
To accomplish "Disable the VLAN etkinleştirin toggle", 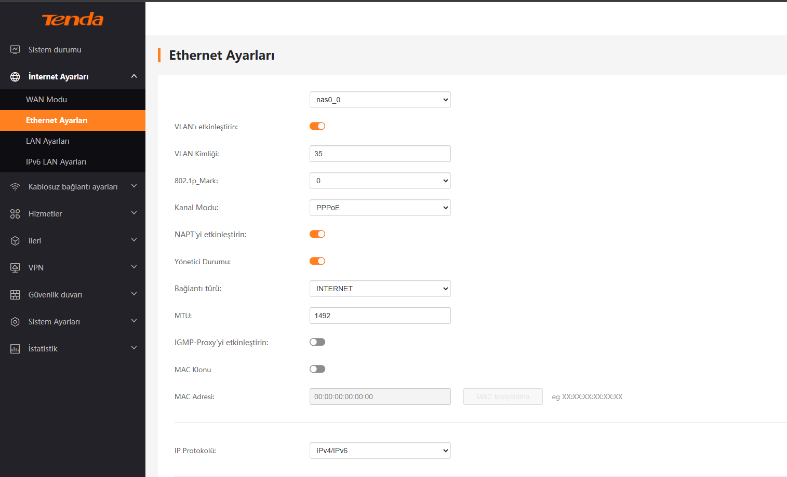I will tap(317, 126).
